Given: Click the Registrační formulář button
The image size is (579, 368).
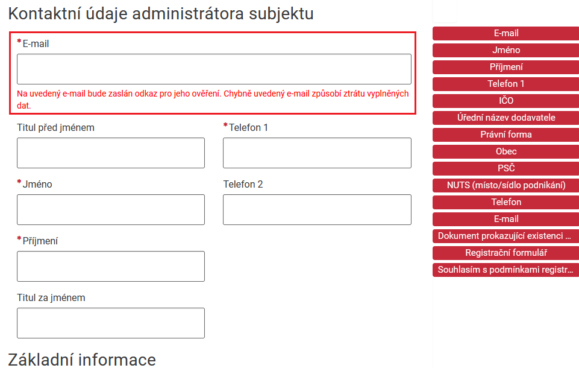Looking at the screenshot, I should click(505, 253).
